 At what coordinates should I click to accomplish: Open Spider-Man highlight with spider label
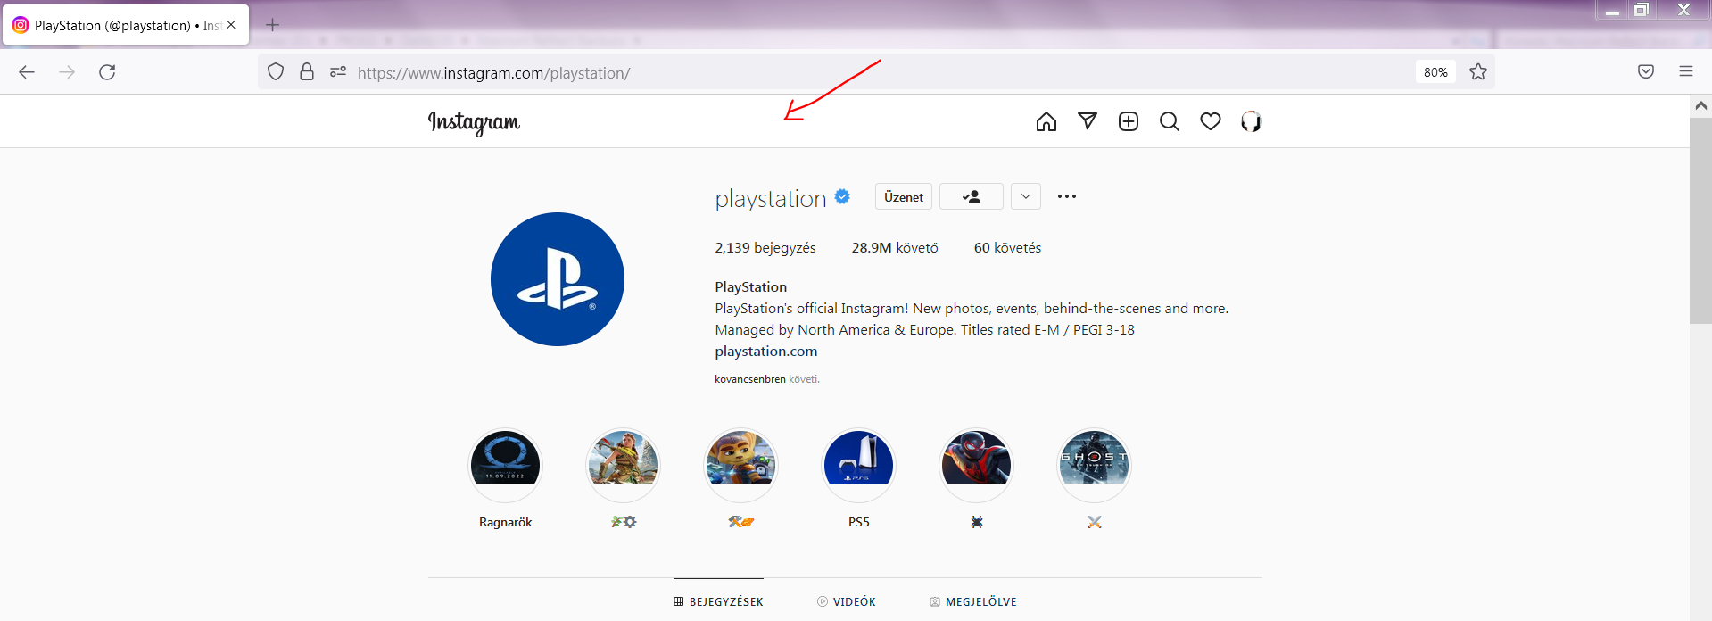[976, 465]
